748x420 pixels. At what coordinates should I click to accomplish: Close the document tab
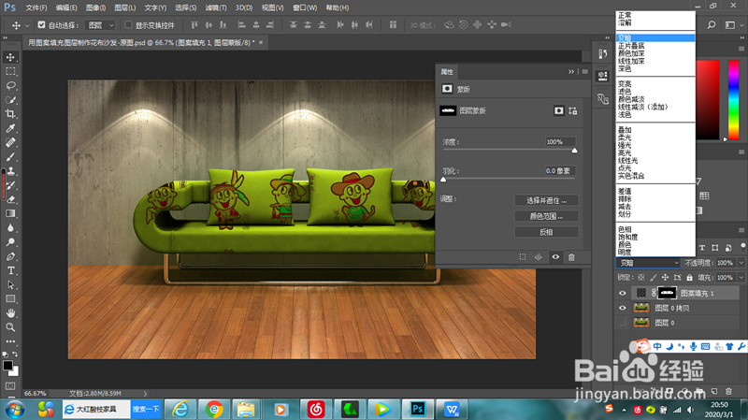point(261,42)
